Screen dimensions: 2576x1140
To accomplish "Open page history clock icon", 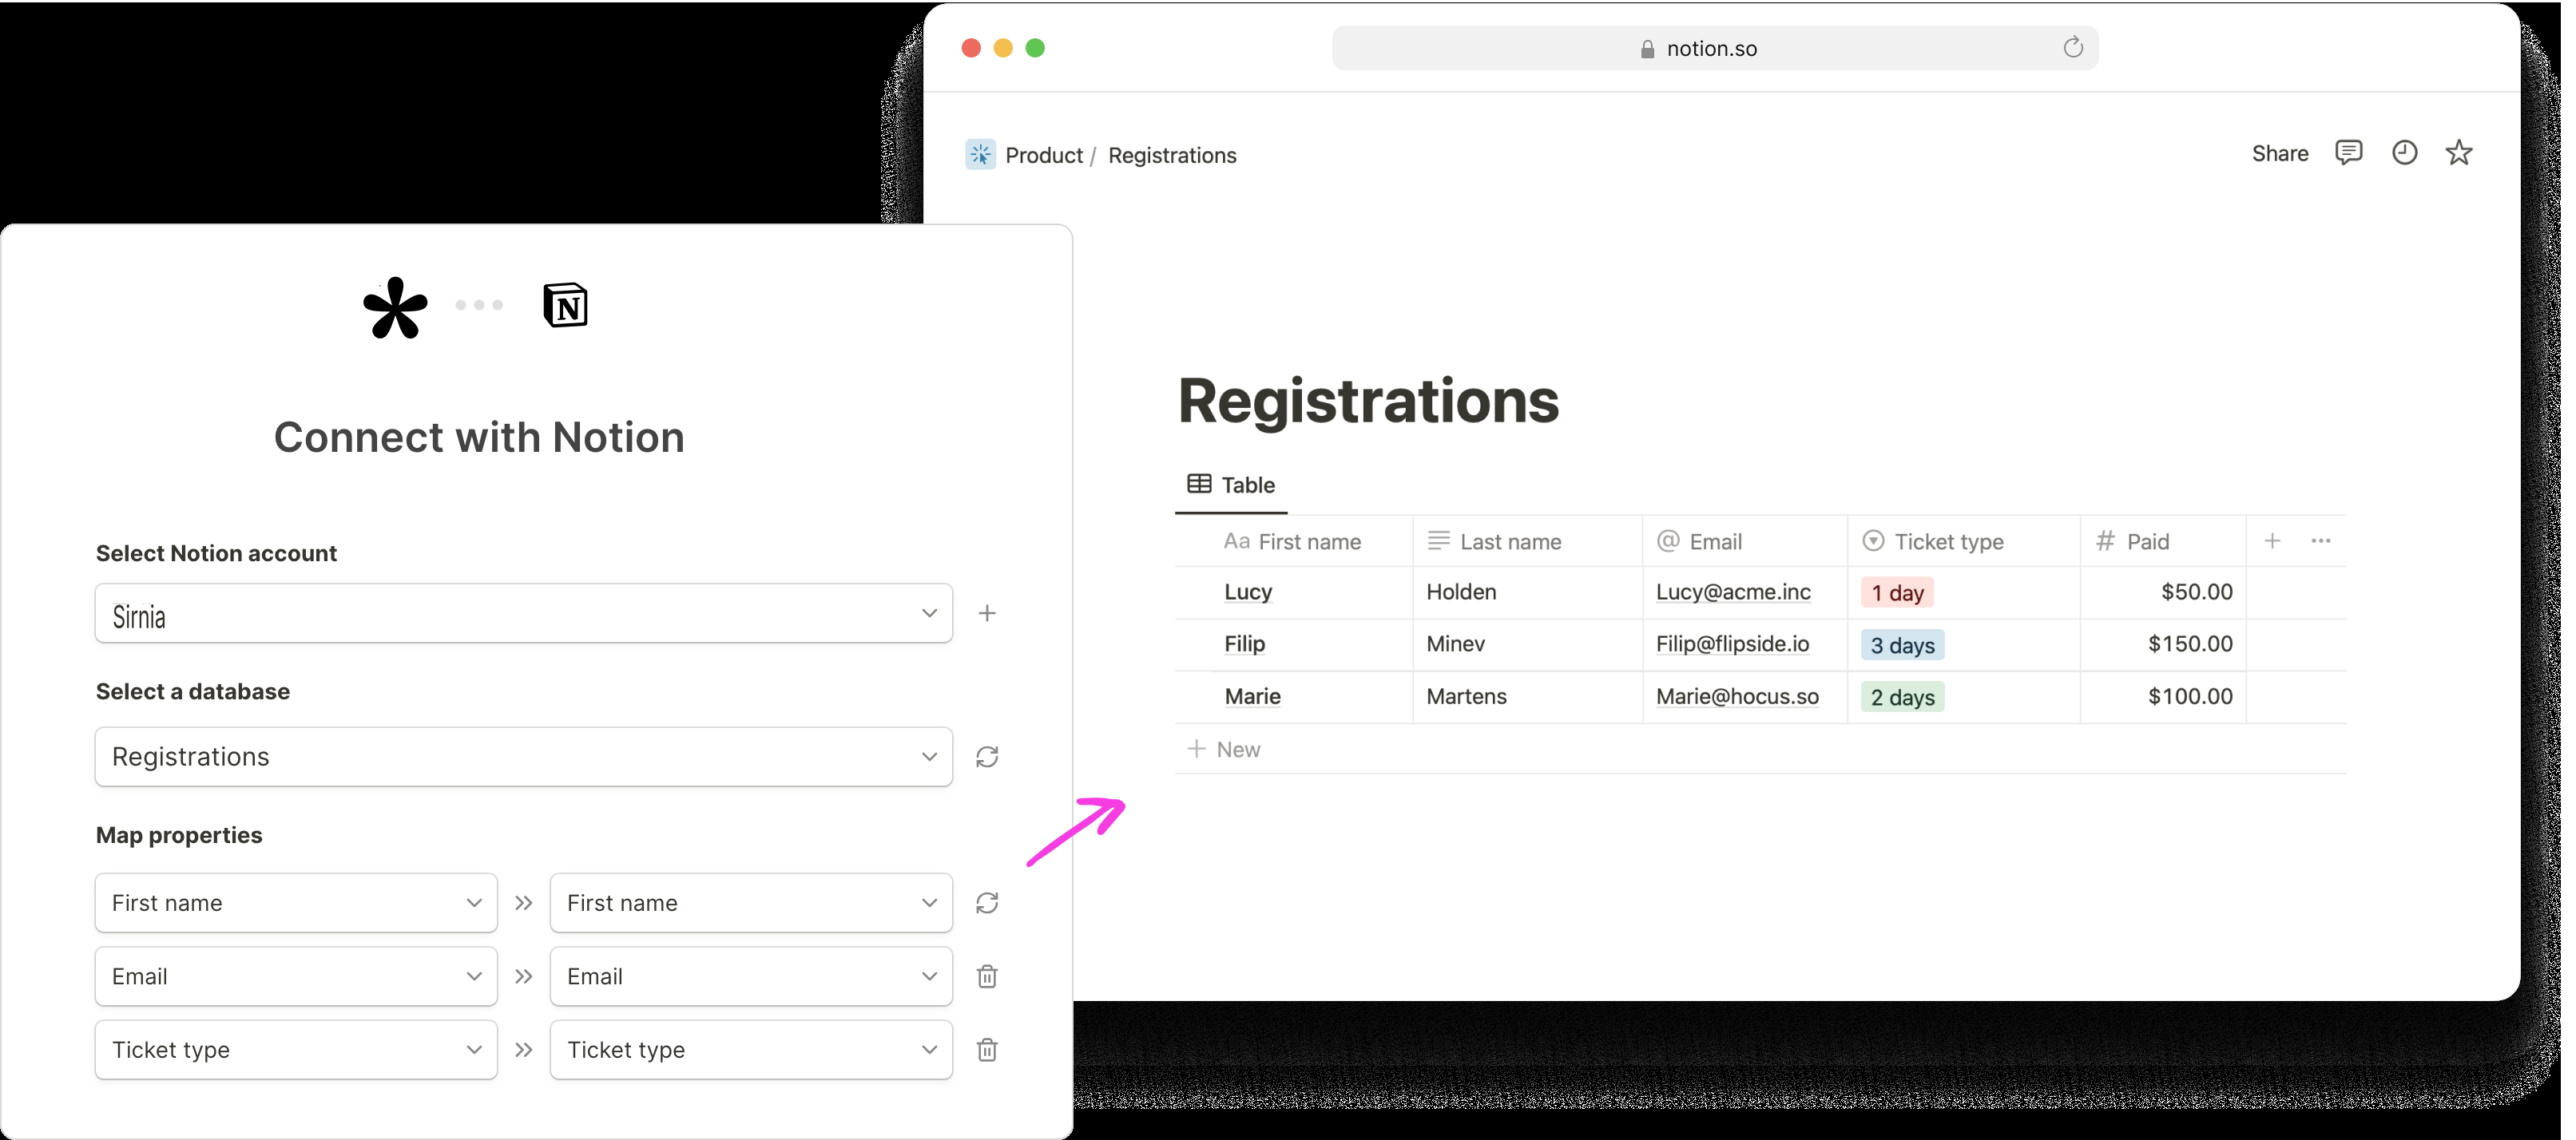I will (x=2404, y=152).
